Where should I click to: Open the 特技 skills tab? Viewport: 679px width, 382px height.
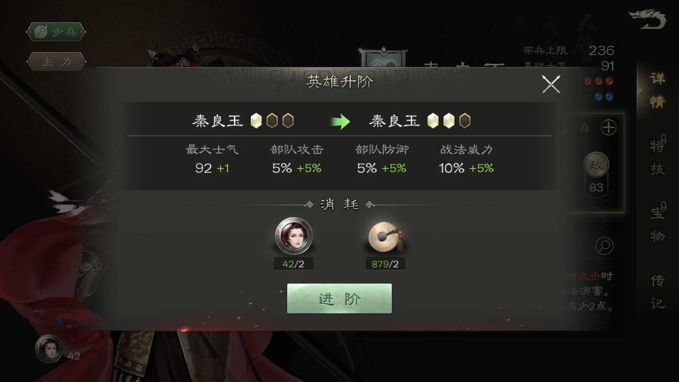[658, 156]
